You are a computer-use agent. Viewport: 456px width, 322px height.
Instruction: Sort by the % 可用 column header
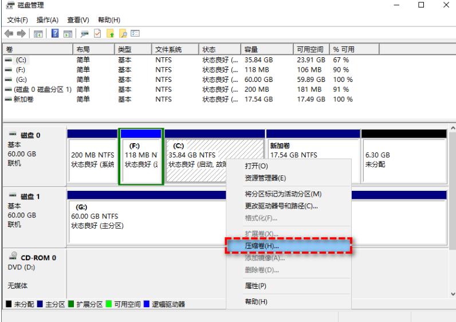[x=354, y=49]
